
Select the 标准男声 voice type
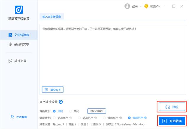coord(85,118)
